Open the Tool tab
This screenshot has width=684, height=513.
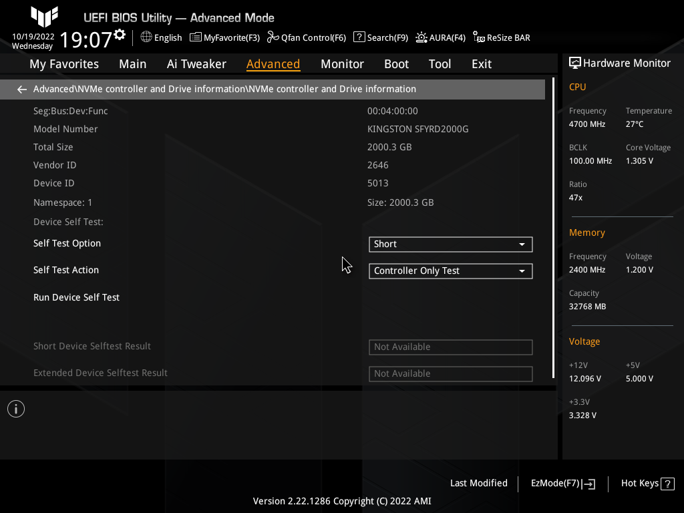pyautogui.click(x=440, y=63)
